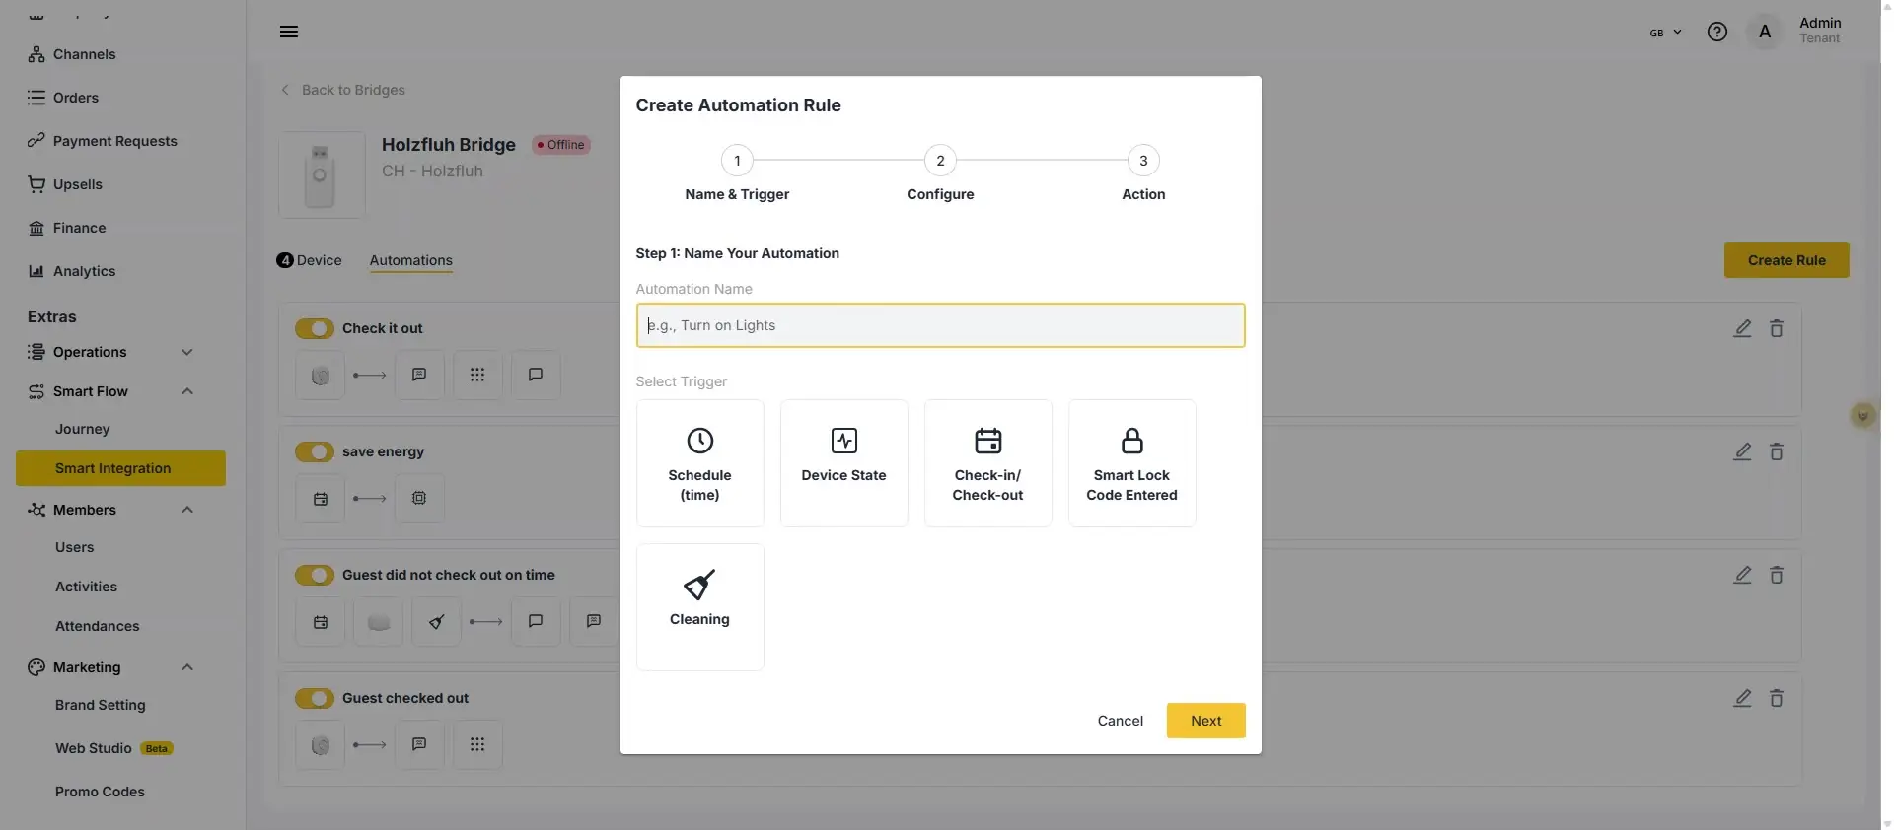Click the Holzfluh Bridge device thumbnail
This screenshot has width=1894, height=830.
click(322, 174)
